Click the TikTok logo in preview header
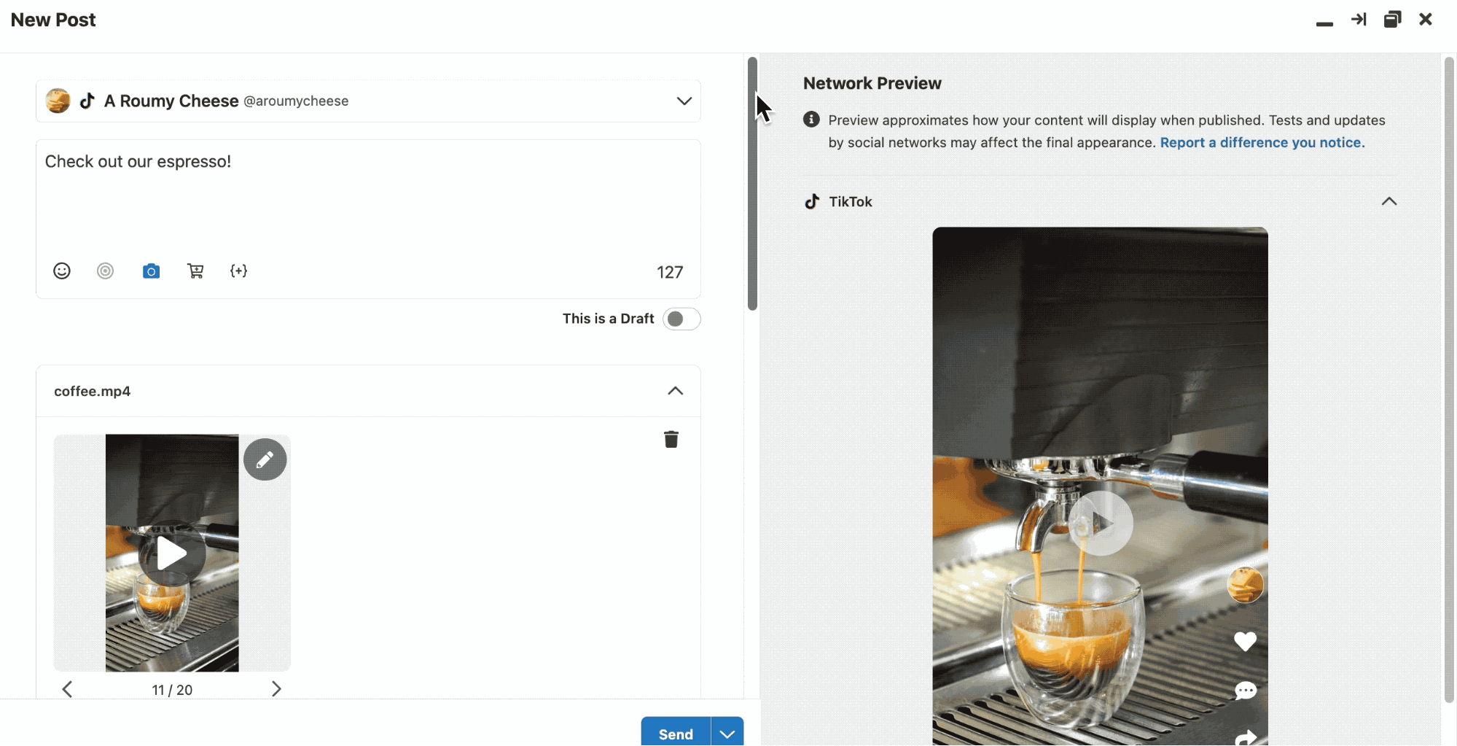Viewport: 1457px width, 746px height. click(812, 201)
